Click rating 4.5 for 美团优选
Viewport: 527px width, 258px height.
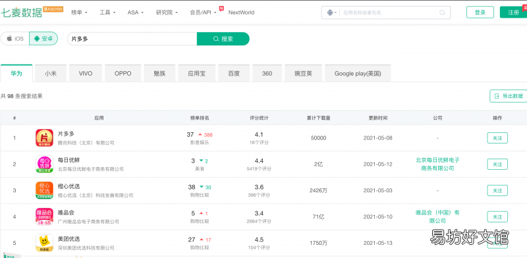(259, 240)
